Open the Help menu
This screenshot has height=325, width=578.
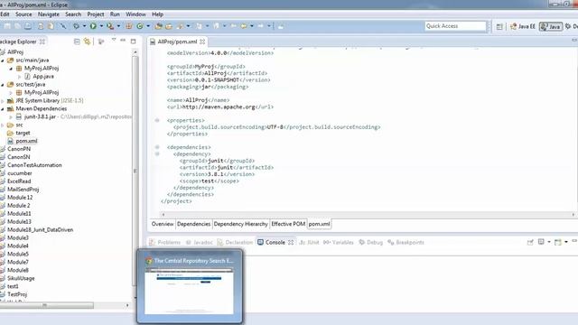[x=157, y=14]
